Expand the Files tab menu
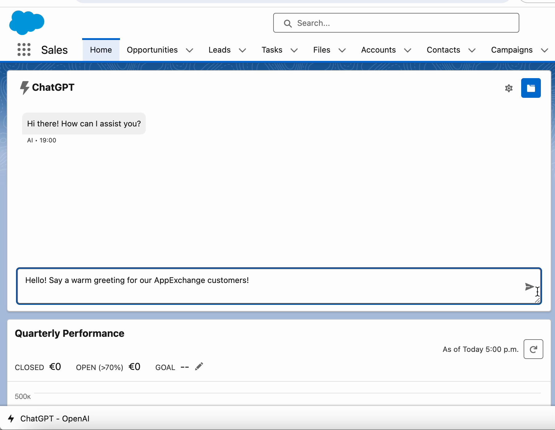 click(342, 50)
